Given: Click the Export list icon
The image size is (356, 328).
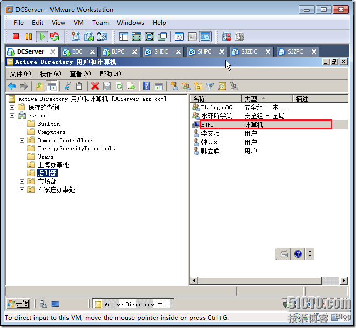Looking at the screenshot, I should click(131, 86).
